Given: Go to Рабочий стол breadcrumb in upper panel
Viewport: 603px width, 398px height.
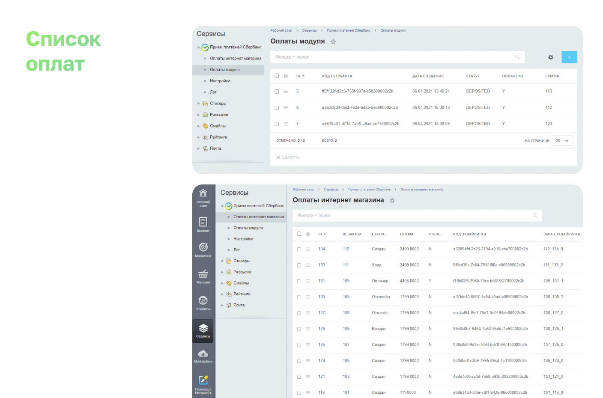Looking at the screenshot, I should (x=281, y=30).
